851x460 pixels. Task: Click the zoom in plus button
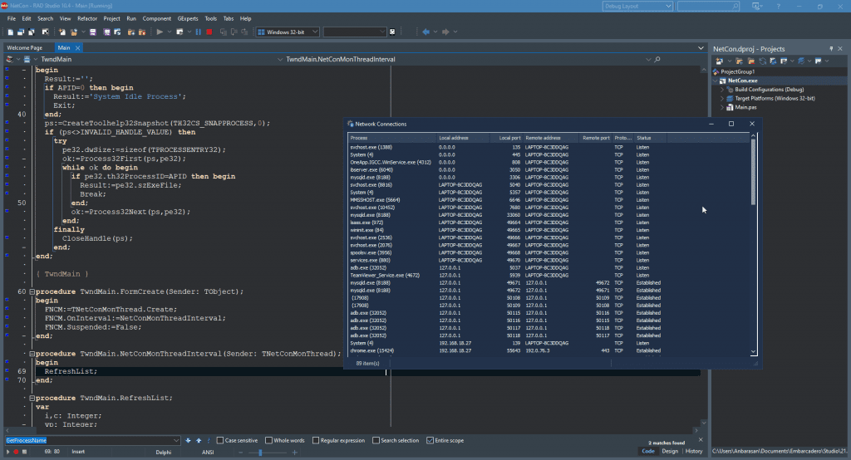(x=295, y=452)
